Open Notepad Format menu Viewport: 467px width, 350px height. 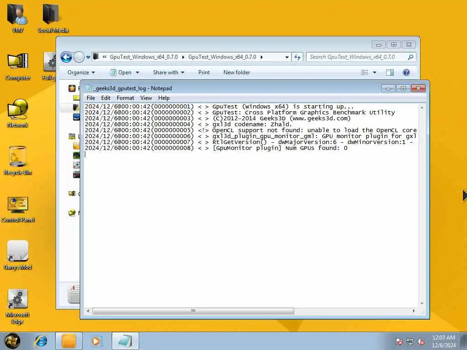pos(125,98)
